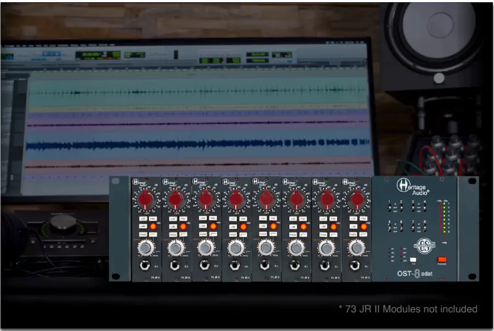Image resolution: width=494 pixels, height=331 pixels.
Task: Toggle the high-pass filter button on fourth 73 JR II module
Action: tap(243, 235)
